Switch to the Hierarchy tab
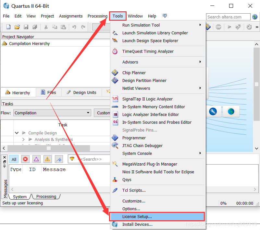 click(x=18, y=93)
